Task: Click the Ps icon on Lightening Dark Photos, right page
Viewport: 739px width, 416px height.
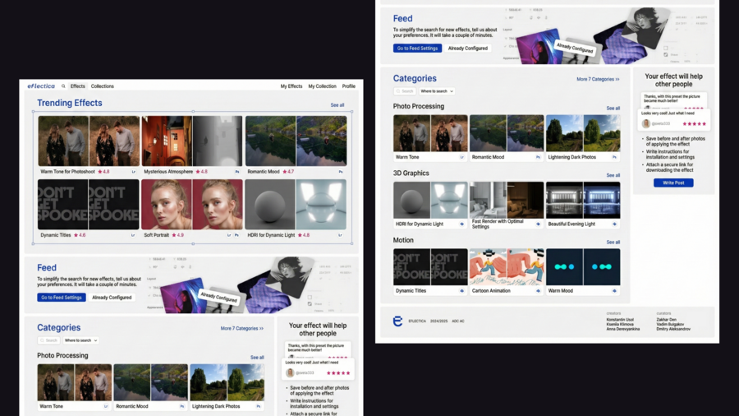Action: 614,157
